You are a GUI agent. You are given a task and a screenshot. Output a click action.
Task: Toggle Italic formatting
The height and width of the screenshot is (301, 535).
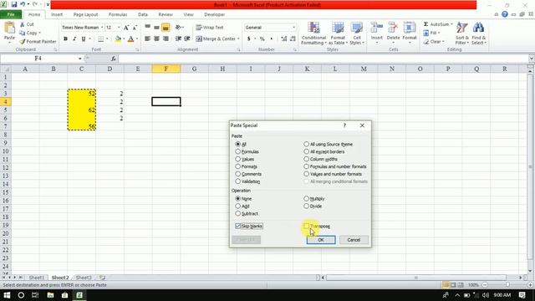(74, 39)
